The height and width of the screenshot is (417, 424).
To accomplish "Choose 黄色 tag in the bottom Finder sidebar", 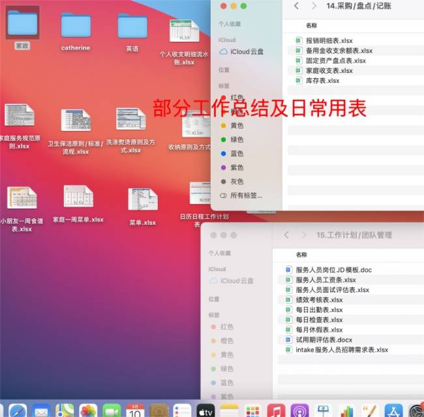I will point(222,355).
